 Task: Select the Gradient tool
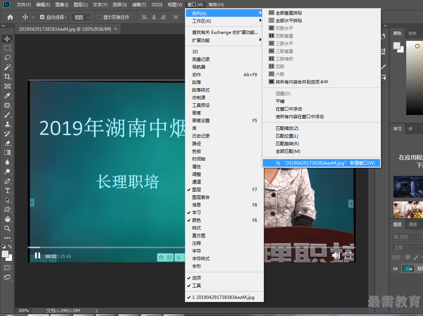7,153
